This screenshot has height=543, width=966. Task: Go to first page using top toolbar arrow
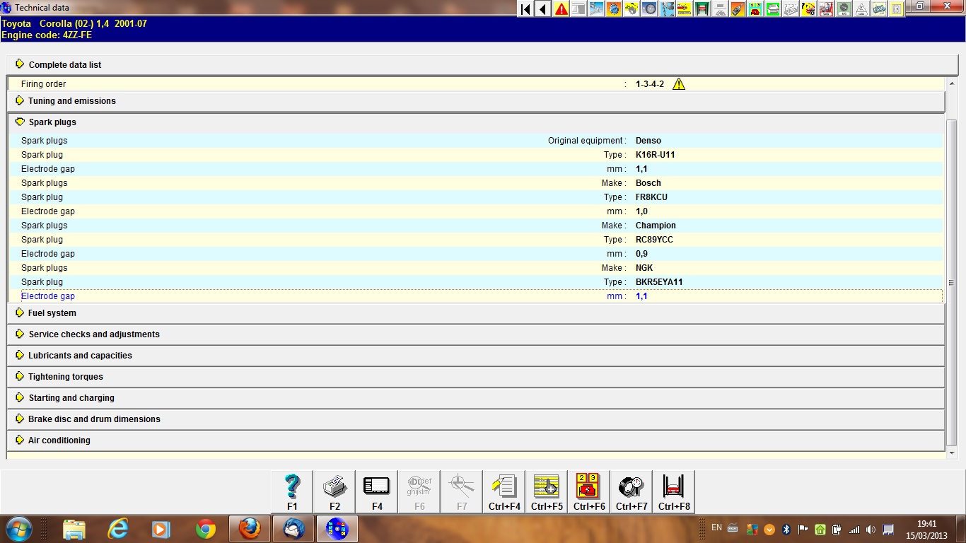tap(525, 9)
